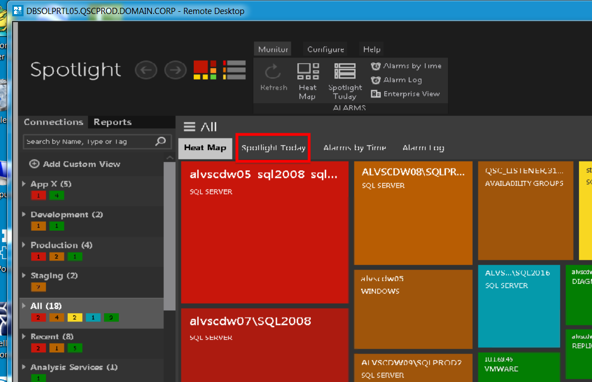Expand the All (18) group
This screenshot has height=382, width=592.
click(x=24, y=306)
